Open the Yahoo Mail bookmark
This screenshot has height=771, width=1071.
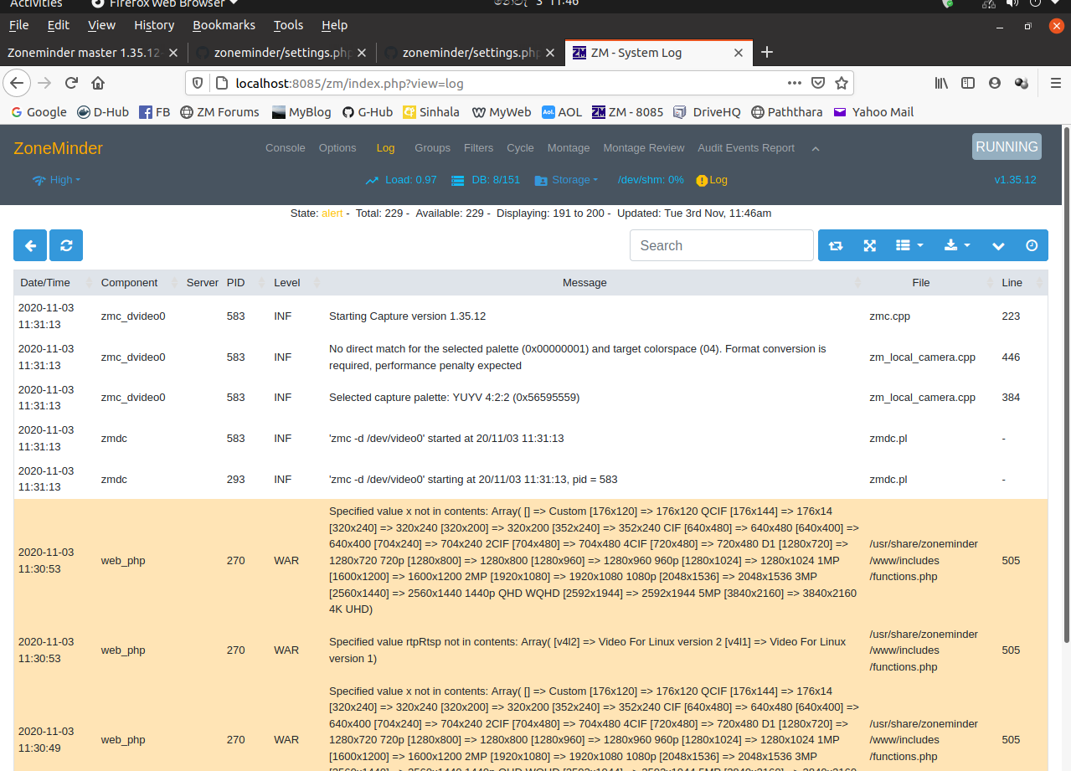pos(873,111)
